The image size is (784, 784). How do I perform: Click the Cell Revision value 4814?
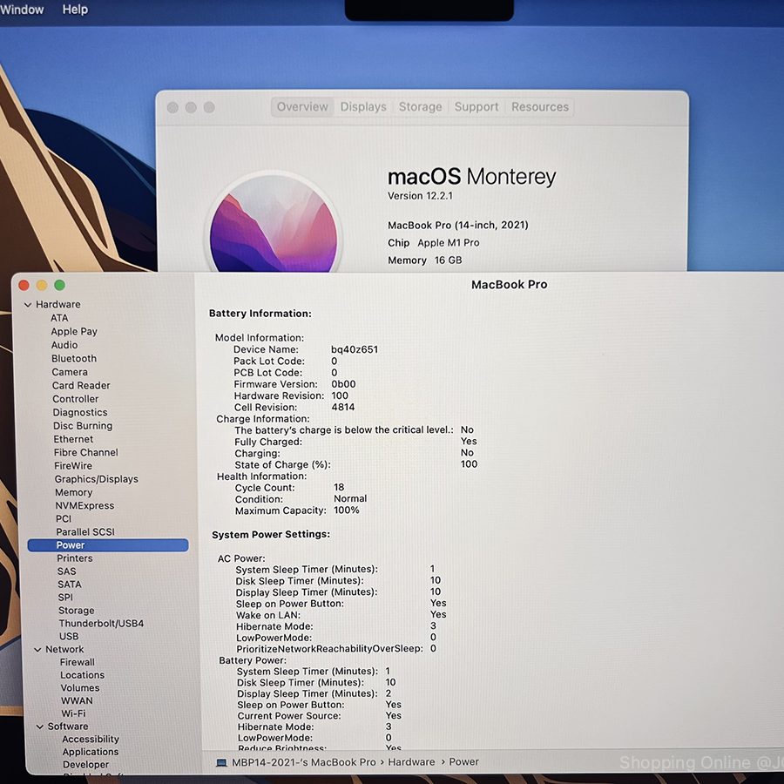(343, 407)
